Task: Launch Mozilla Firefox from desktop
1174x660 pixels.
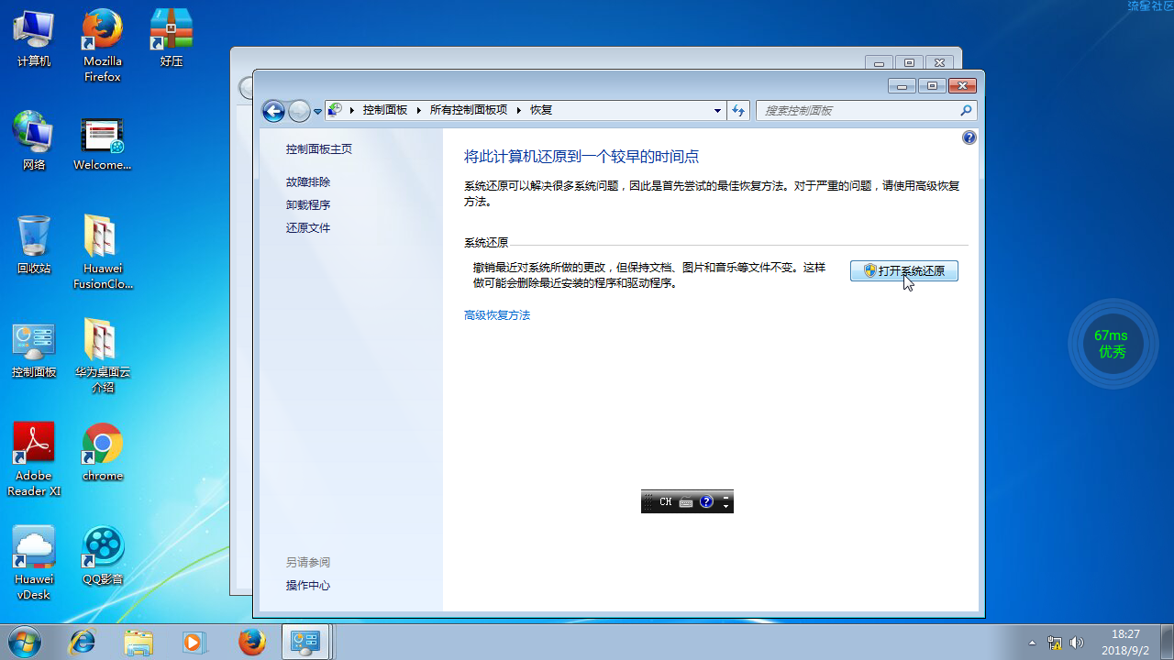Action: [103, 46]
